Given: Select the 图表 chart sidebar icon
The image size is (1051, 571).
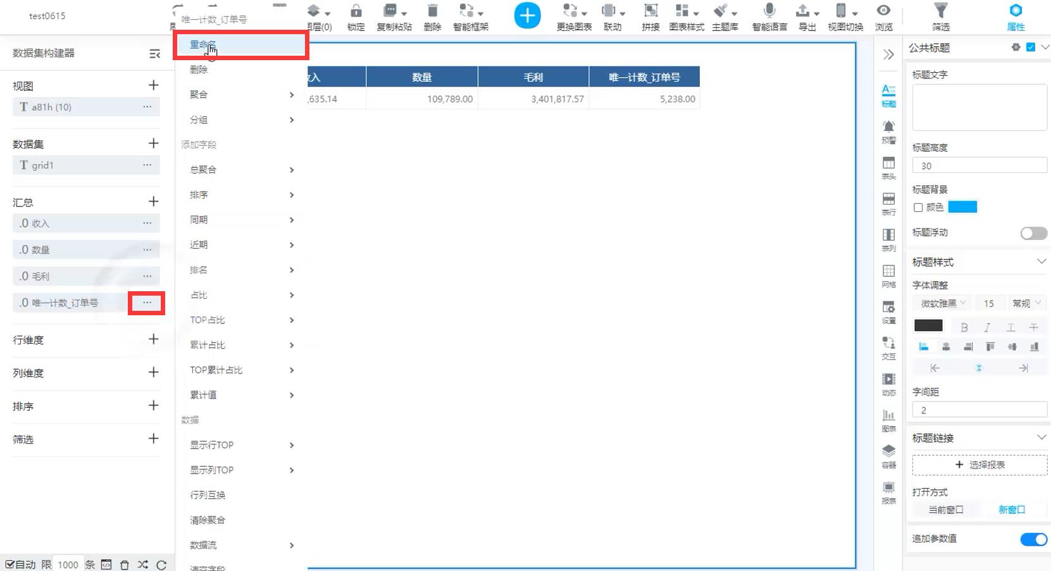Looking at the screenshot, I should click(889, 420).
